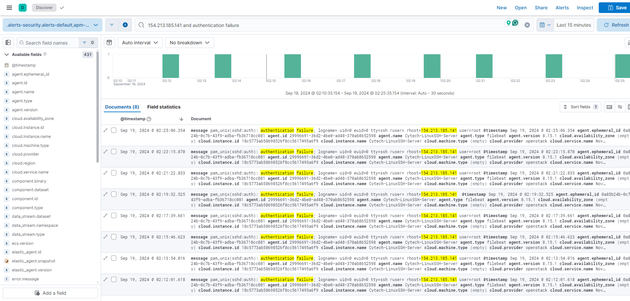Collapse the Available fields section
The width and height of the screenshot is (630, 301).
pos(6,54)
